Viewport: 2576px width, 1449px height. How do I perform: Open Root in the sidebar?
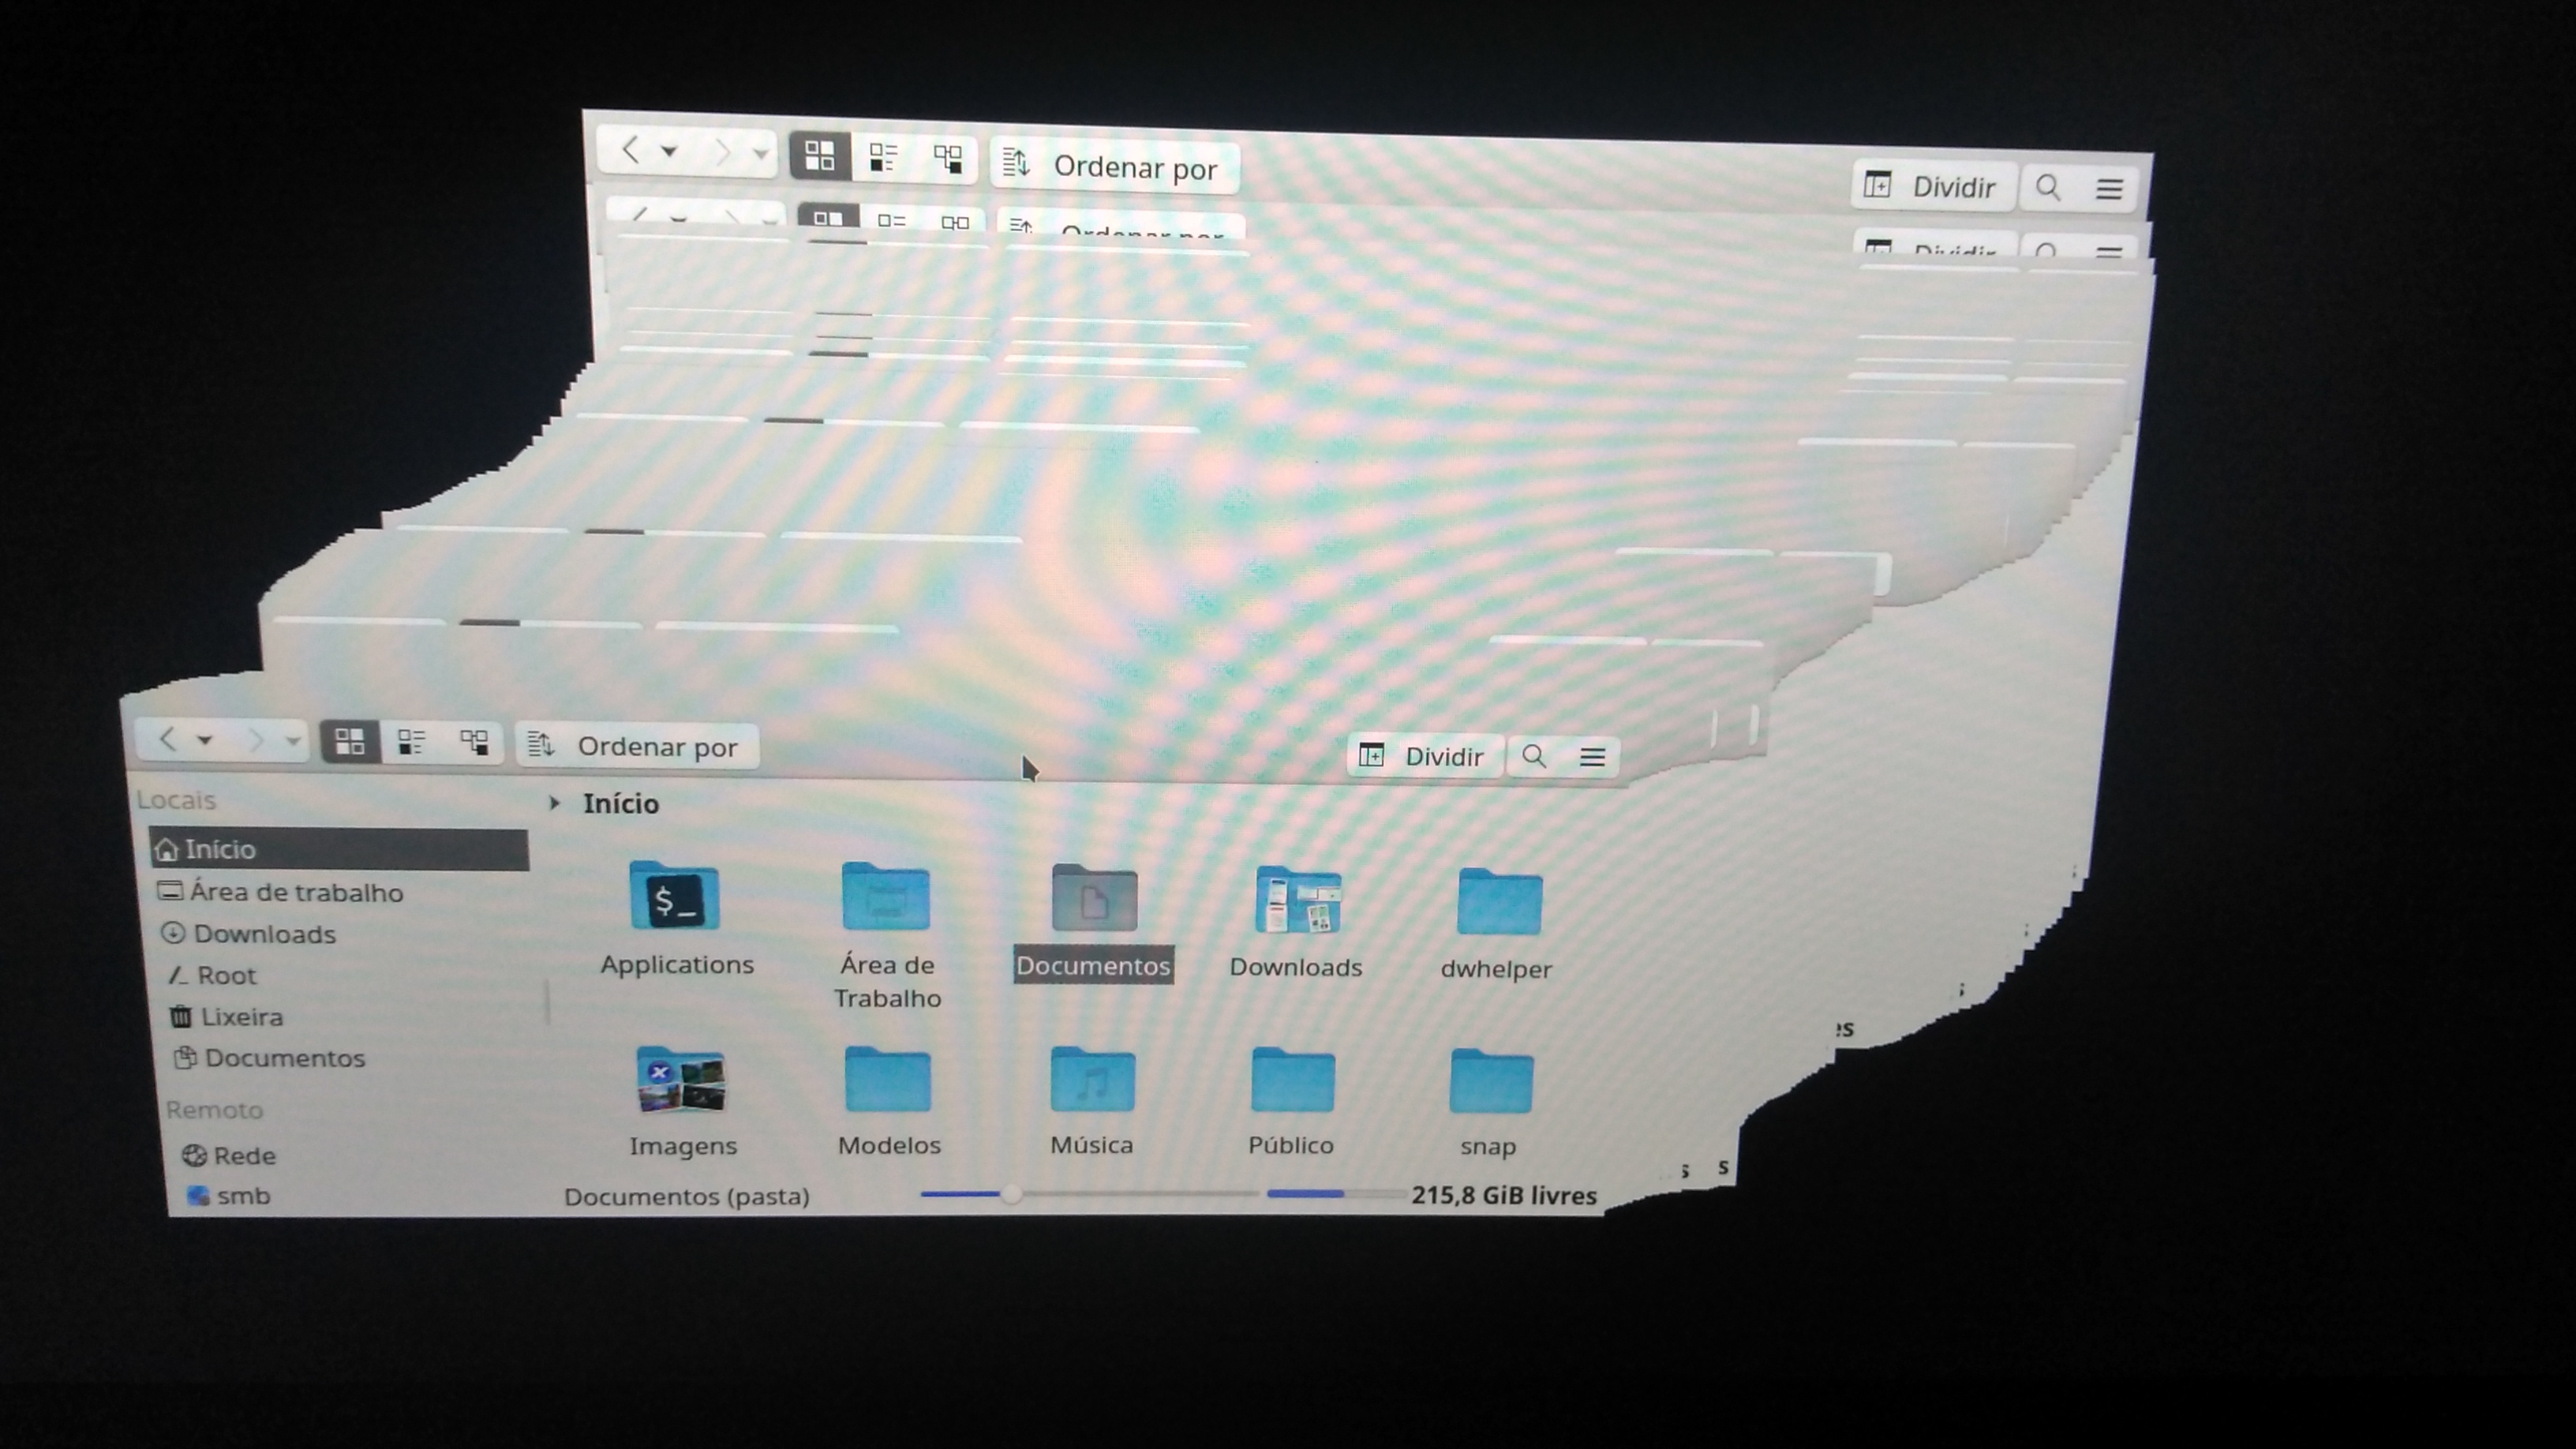pyautogui.click(x=212, y=975)
